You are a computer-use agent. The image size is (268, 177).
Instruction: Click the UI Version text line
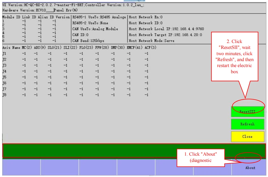[73, 5]
